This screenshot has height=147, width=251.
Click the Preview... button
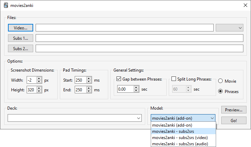[234, 110]
